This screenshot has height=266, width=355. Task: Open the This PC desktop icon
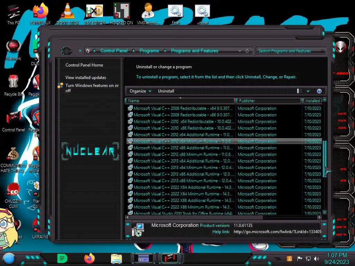(x=14, y=15)
